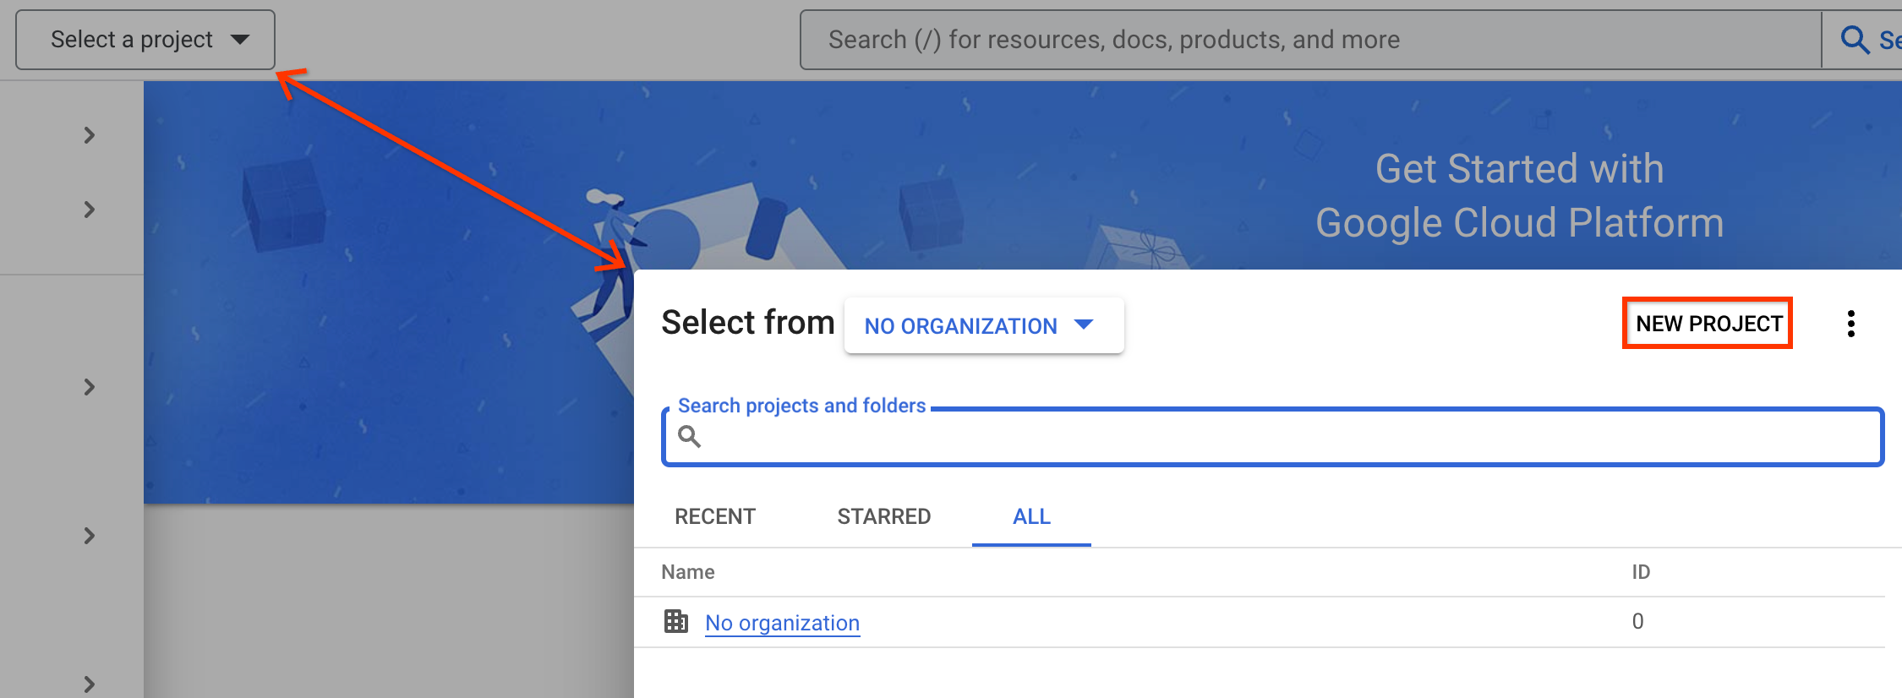Click the top search bar field
This screenshot has height=698, width=1902.
pyautogui.click(x=1309, y=40)
